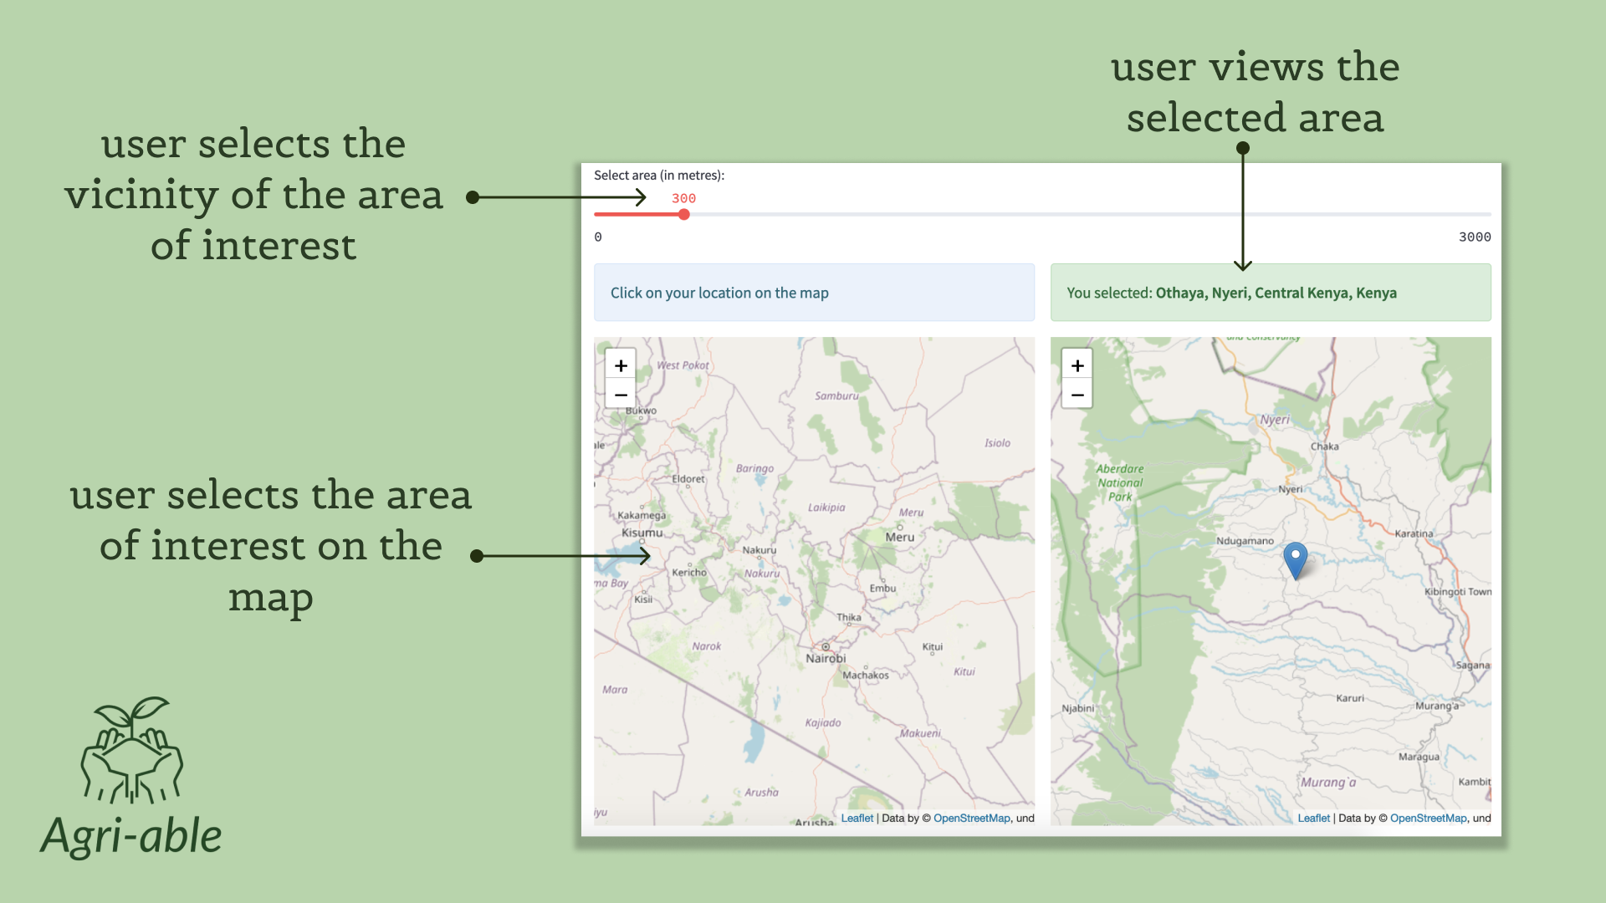Click the Agri-able plant logo

[131, 750]
